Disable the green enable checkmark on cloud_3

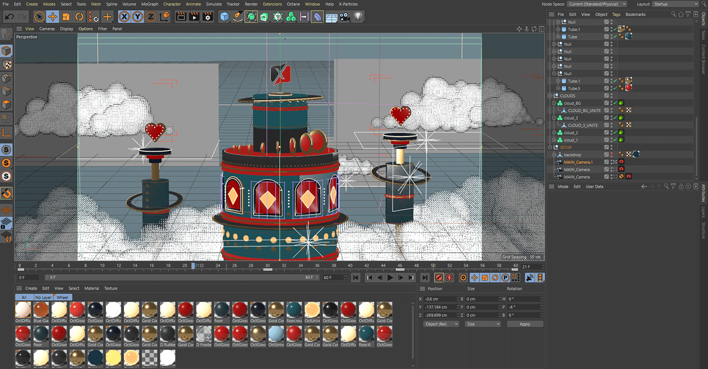click(614, 117)
